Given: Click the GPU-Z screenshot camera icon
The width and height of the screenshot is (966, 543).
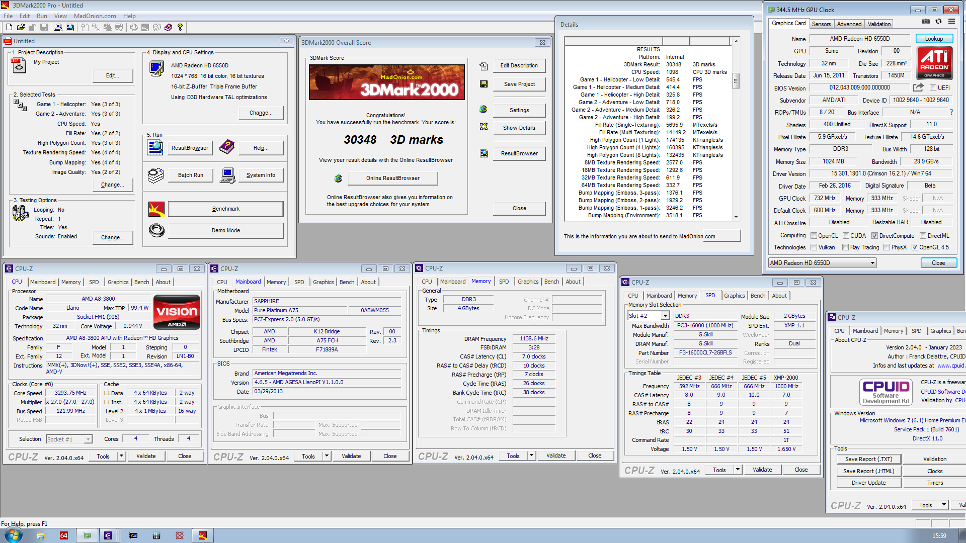Looking at the screenshot, I should click(926, 22).
